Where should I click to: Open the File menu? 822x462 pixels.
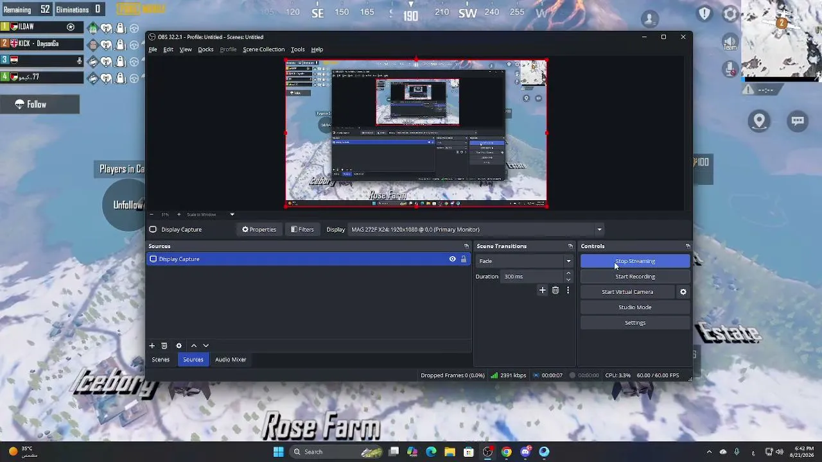[x=153, y=49]
